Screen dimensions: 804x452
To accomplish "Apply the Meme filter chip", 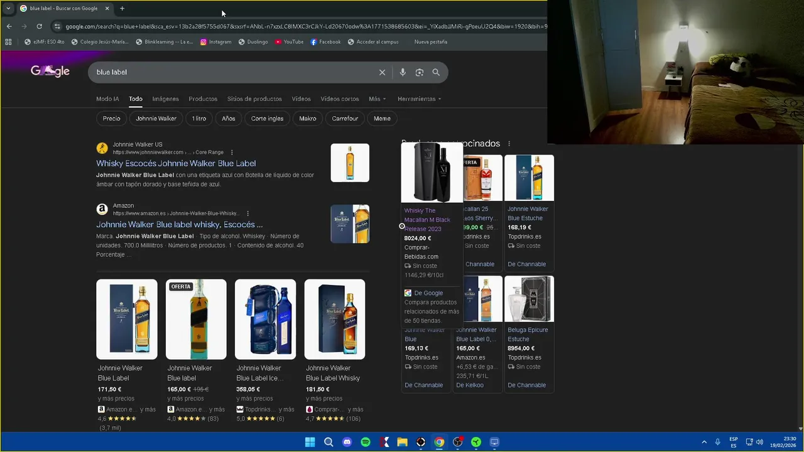I will point(382,118).
